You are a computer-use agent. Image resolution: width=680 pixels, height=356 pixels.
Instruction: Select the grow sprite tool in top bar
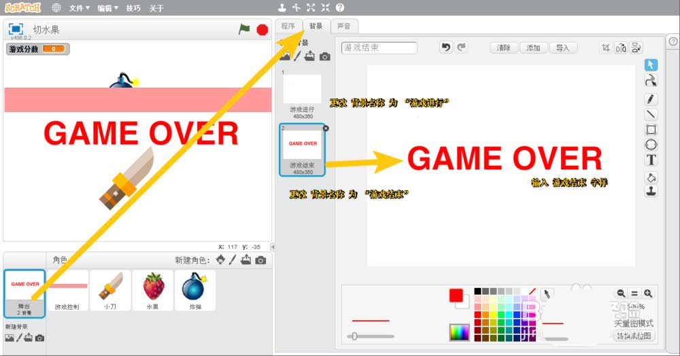pos(311,7)
